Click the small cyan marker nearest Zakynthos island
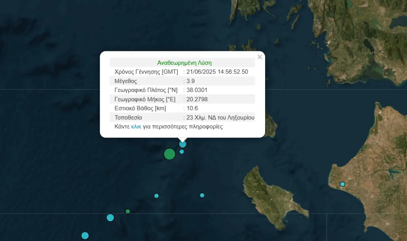The image size is (407, 241). pyautogui.click(x=202, y=195)
